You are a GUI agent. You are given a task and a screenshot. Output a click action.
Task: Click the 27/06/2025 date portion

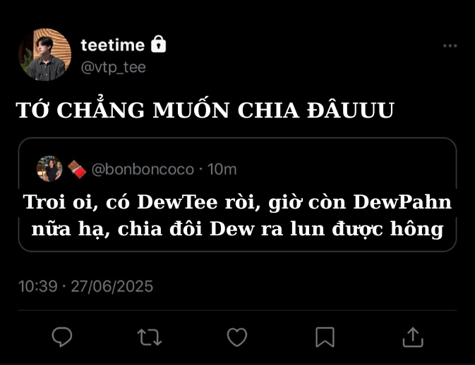[x=112, y=286]
